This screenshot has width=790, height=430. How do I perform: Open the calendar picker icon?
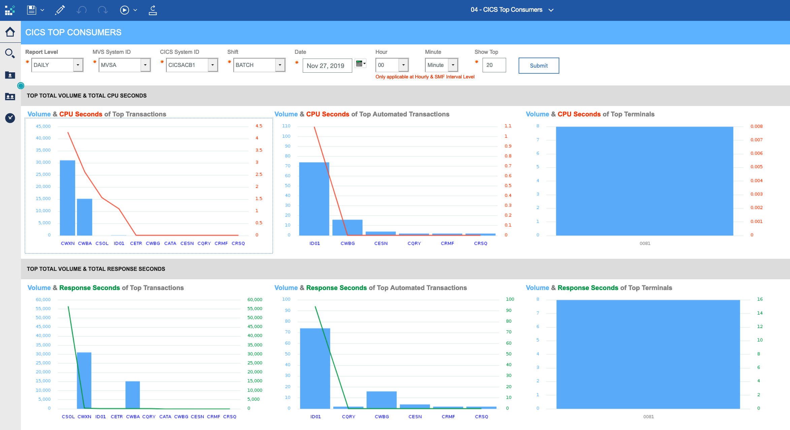click(361, 64)
